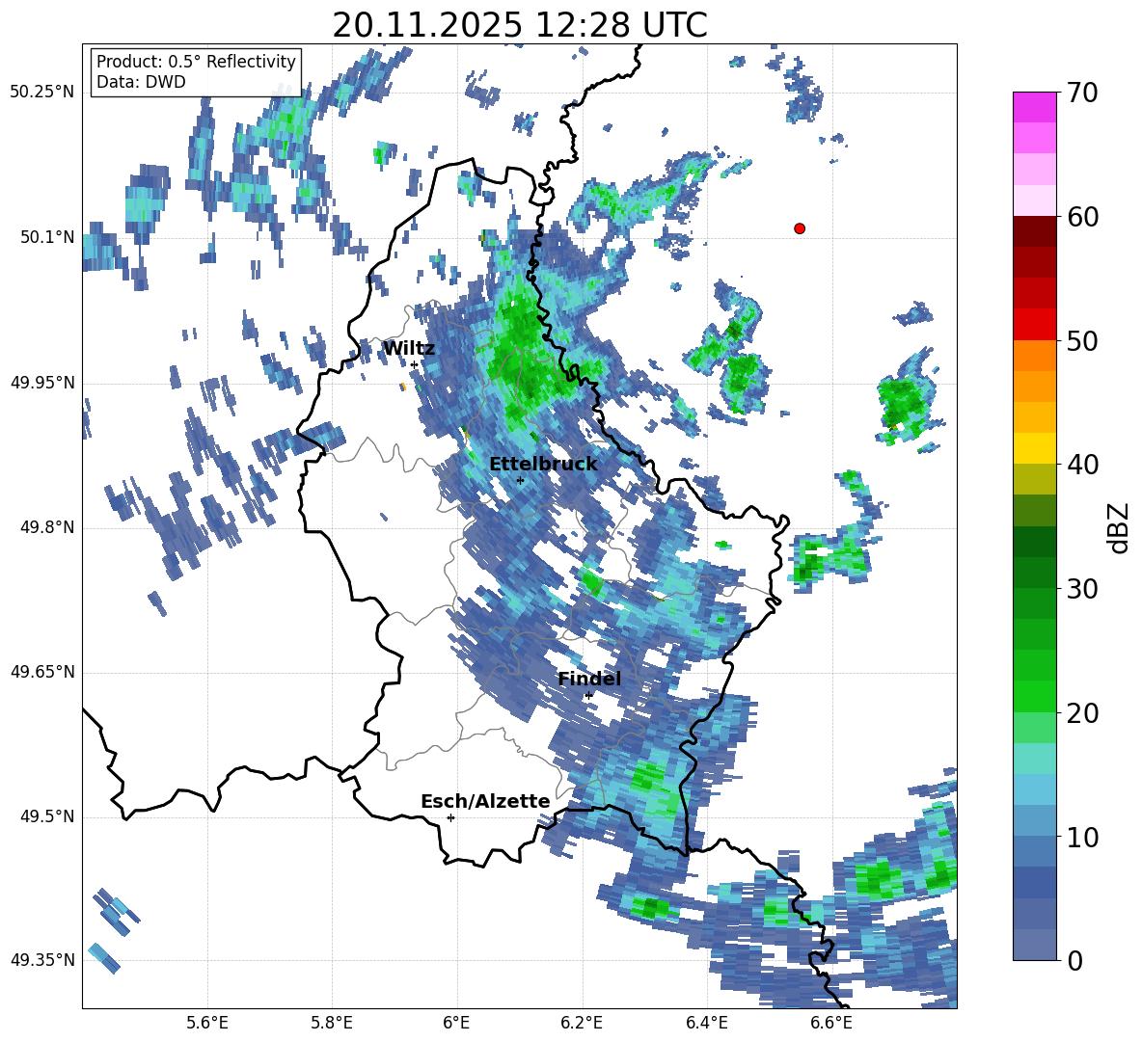
Task: Click the Esch/Alzette city label
Action: coord(485,801)
